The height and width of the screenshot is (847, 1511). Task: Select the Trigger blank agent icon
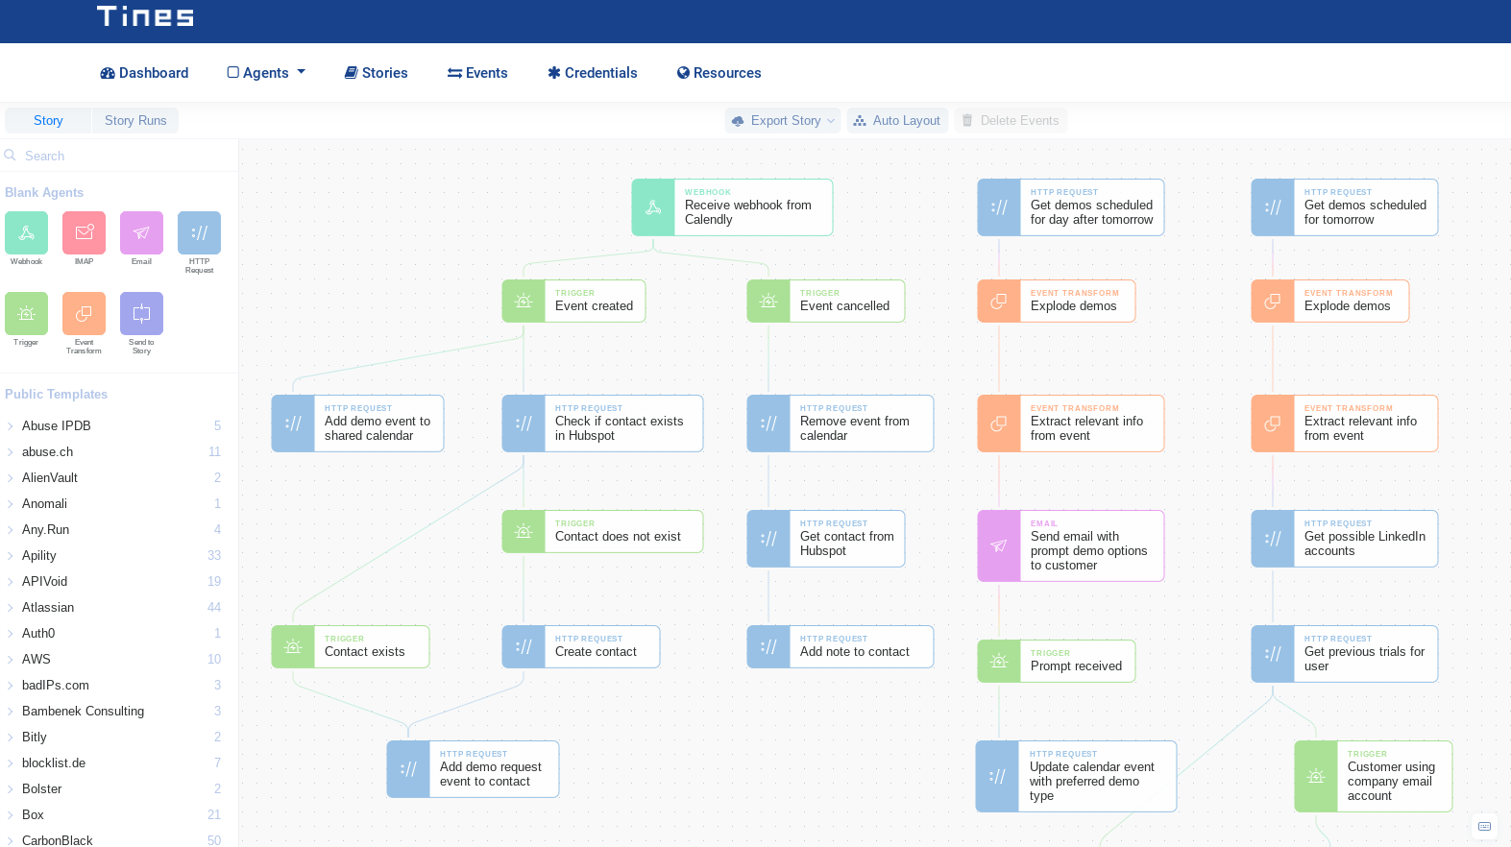(x=26, y=313)
